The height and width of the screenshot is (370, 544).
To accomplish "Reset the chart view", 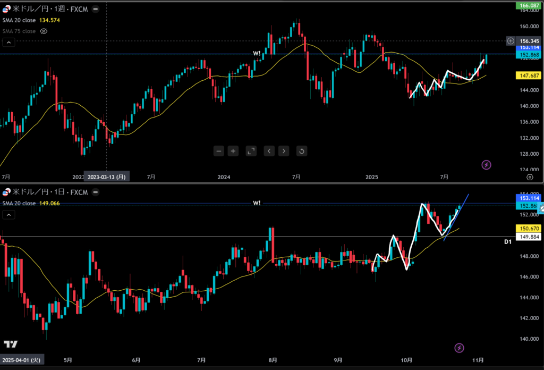I will pyautogui.click(x=301, y=151).
